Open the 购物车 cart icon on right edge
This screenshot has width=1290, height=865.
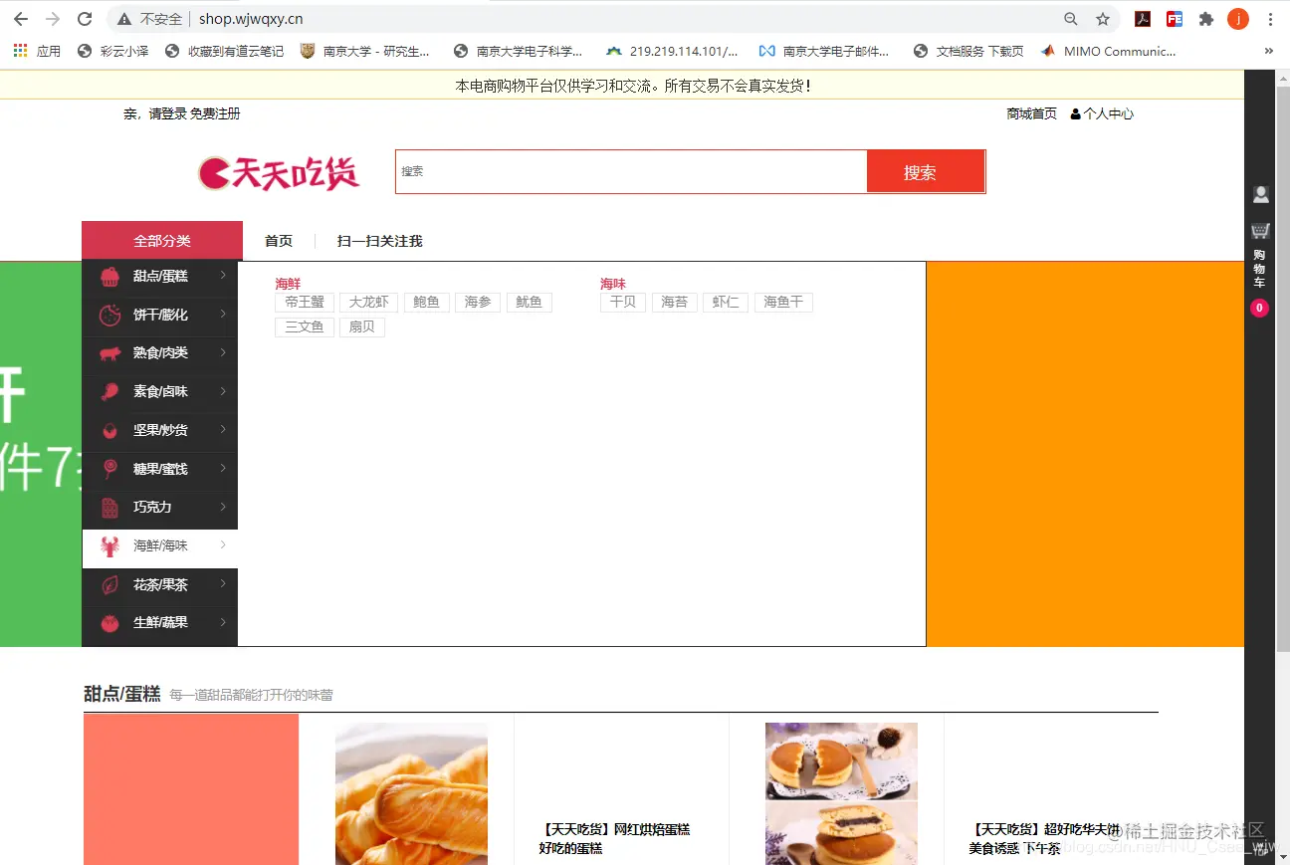click(x=1260, y=230)
